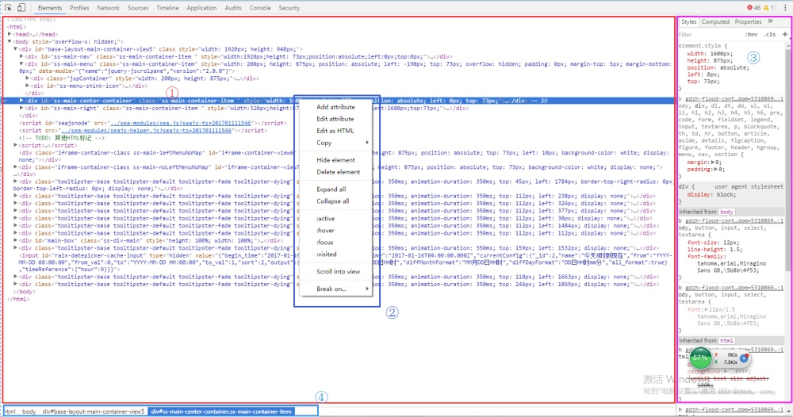This screenshot has width=793, height=417.
Task: Force :visited state from context menu
Action: pyautogui.click(x=336, y=254)
